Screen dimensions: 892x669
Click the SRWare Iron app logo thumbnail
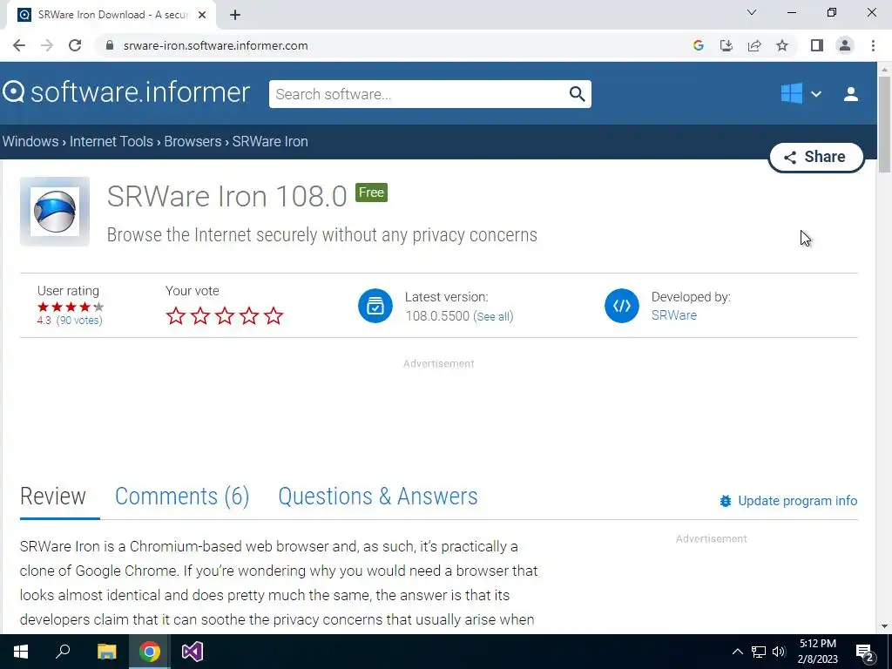(x=55, y=211)
